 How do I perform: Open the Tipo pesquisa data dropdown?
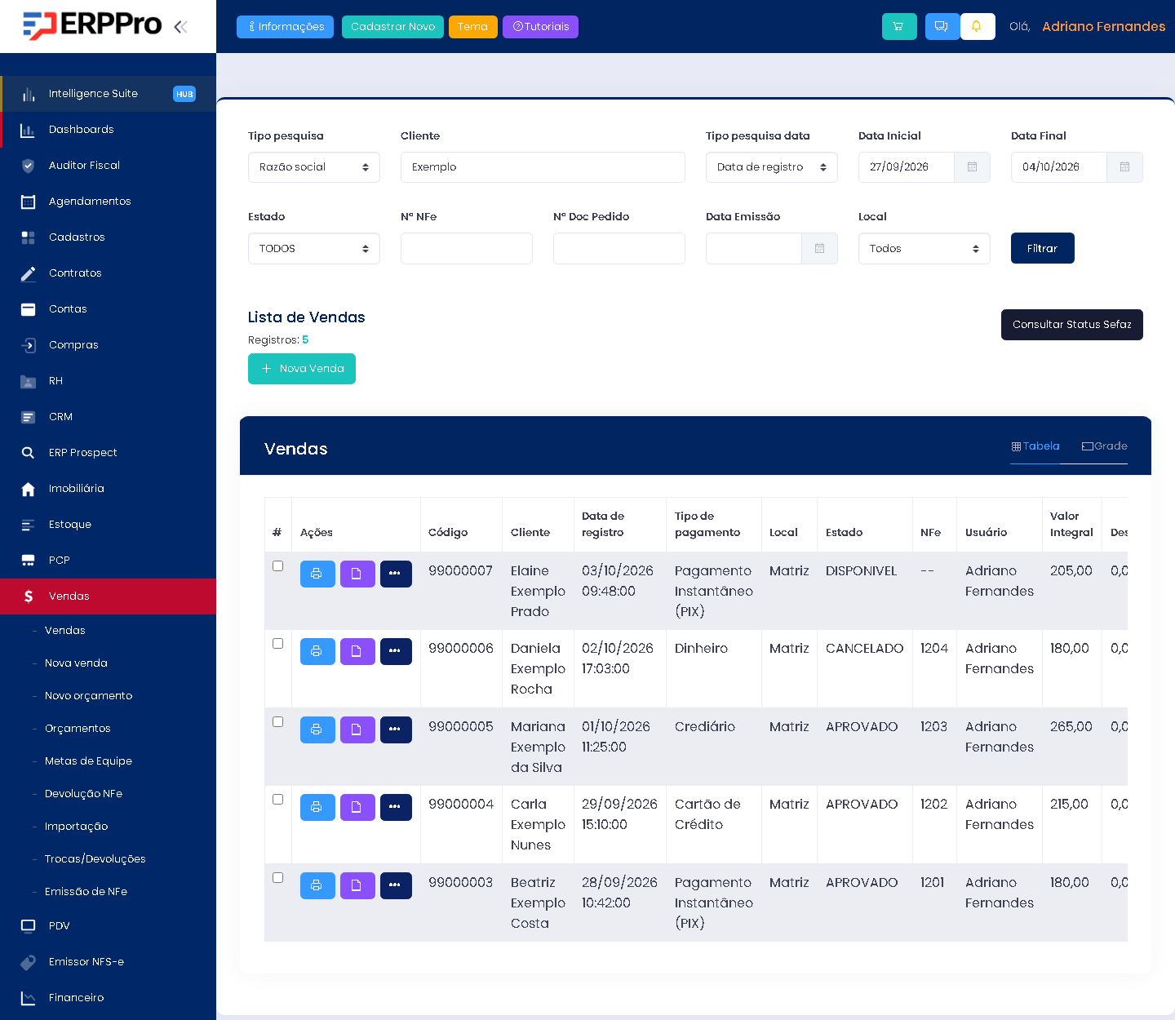(x=772, y=167)
